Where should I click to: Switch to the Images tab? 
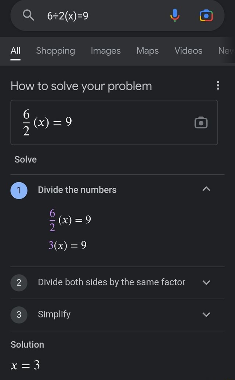click(x=105, y=51)
